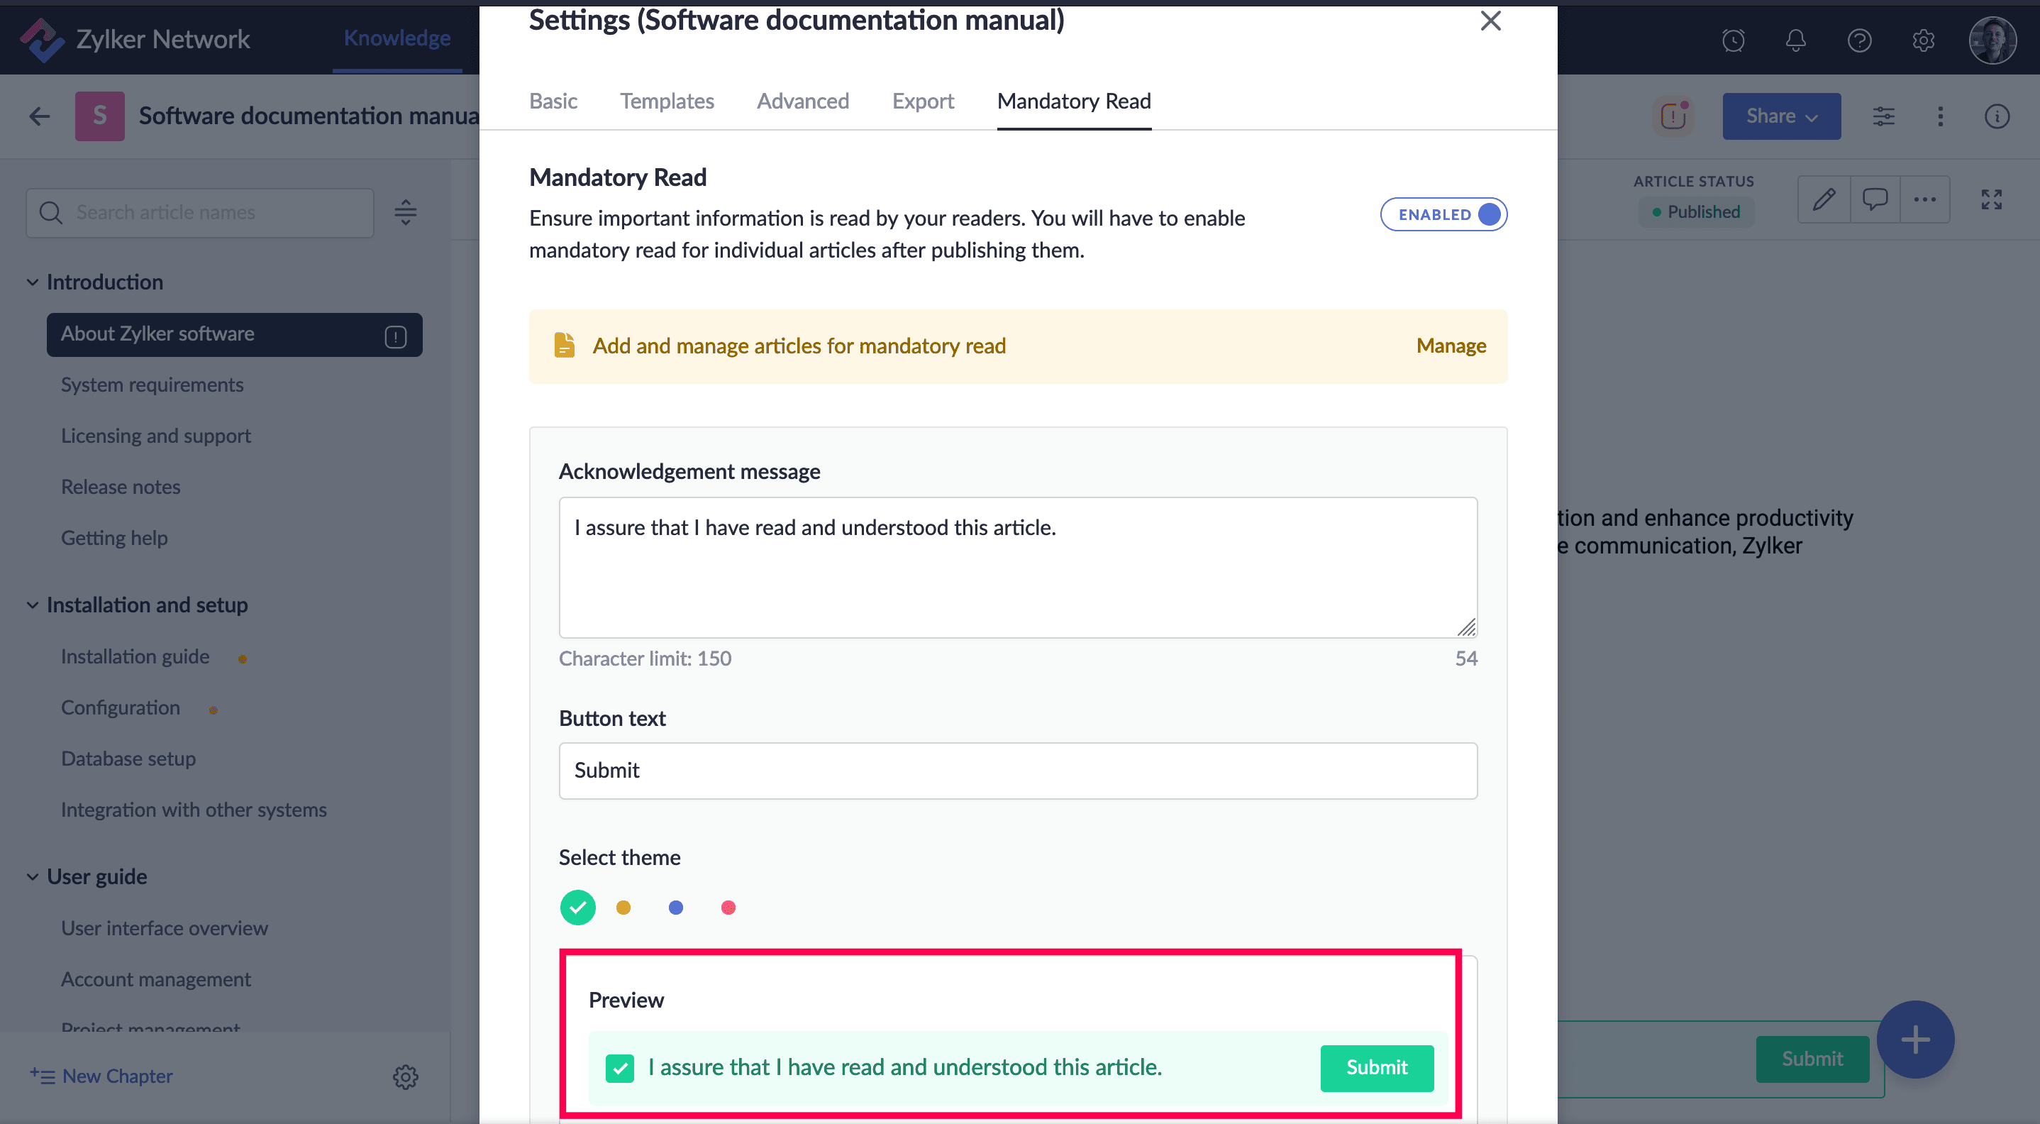Open the article comments icon
The height and width of the screenshot is (1124, 2040).
click(1875, 199)
